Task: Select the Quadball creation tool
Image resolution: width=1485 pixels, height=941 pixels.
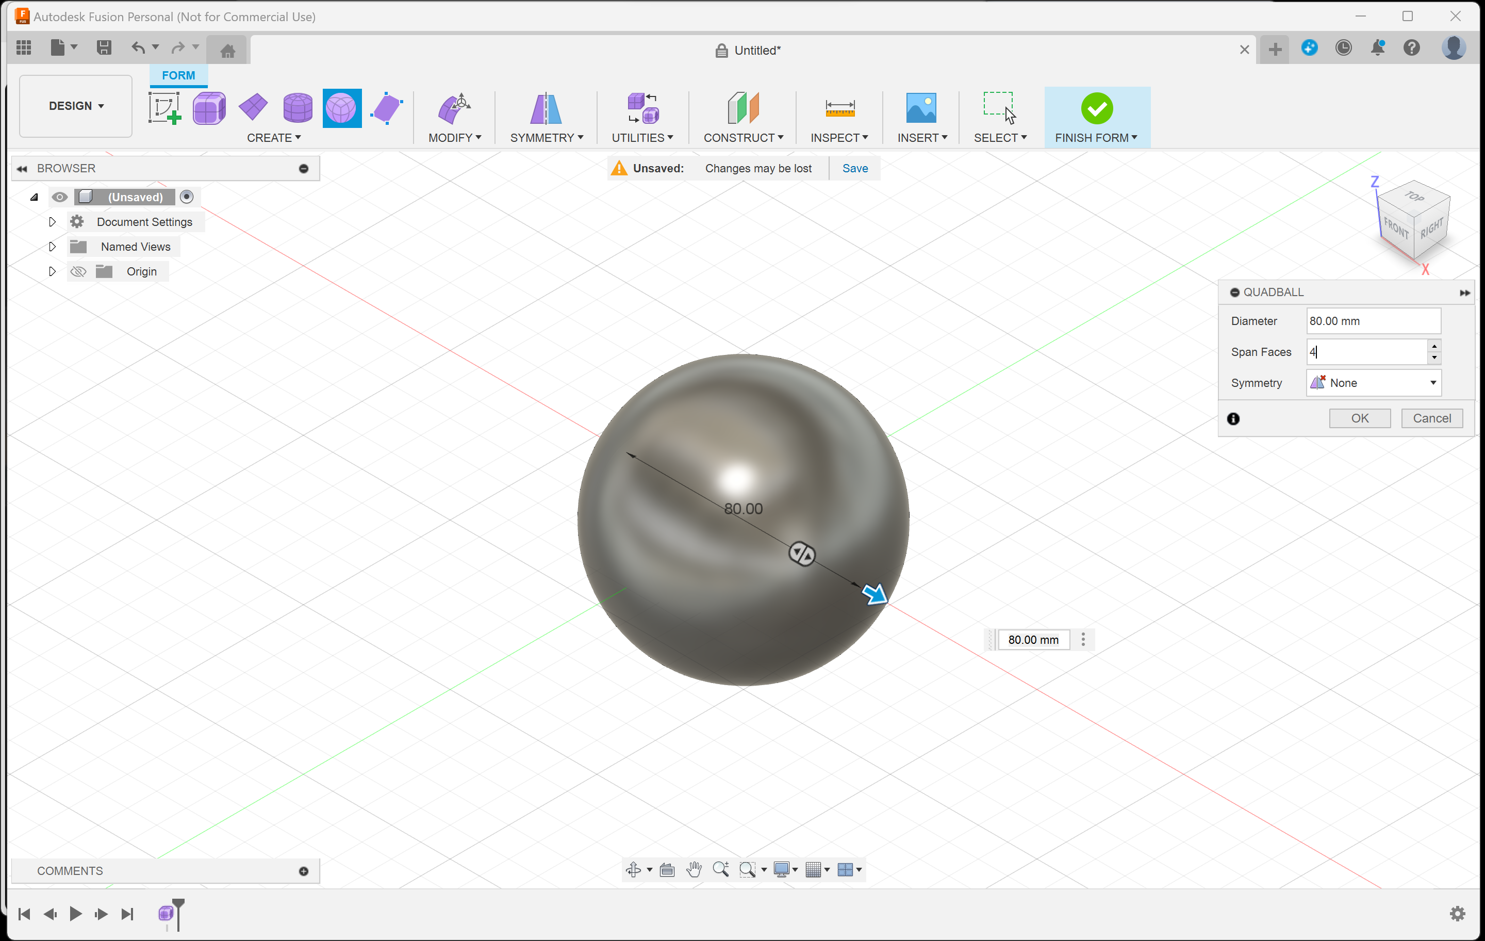Action: tap(342, 108)
